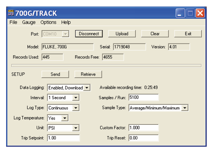Minimize the 700G/TRACK window

point(180,13)
